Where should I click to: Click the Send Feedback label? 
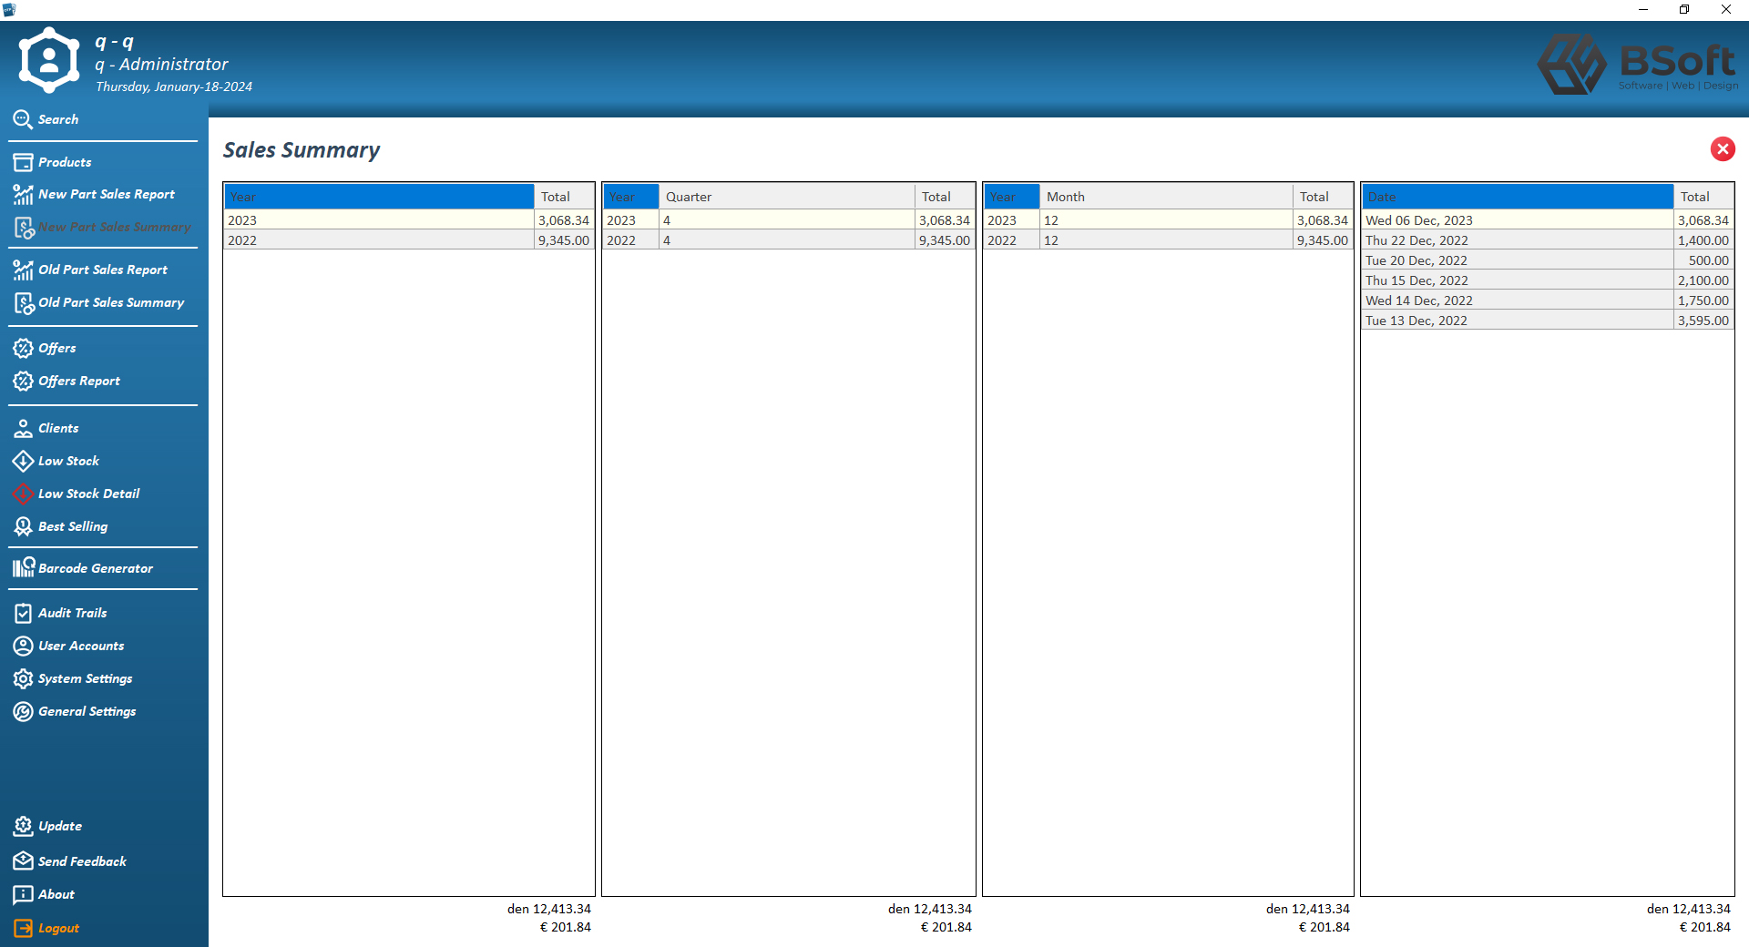click(x=82, y=861)
